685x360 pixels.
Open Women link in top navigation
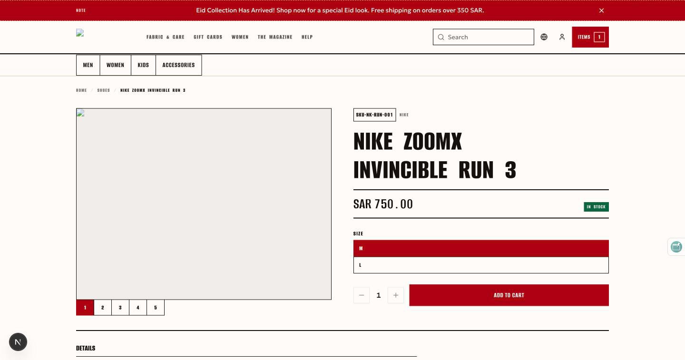(x=240, y=37)
